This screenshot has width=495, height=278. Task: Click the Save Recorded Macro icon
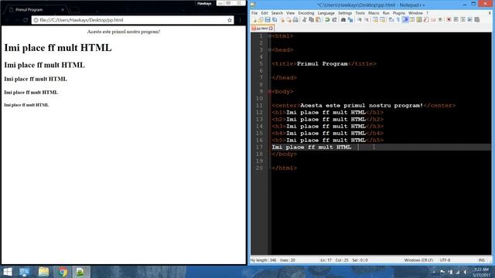(x=477, y=20)
